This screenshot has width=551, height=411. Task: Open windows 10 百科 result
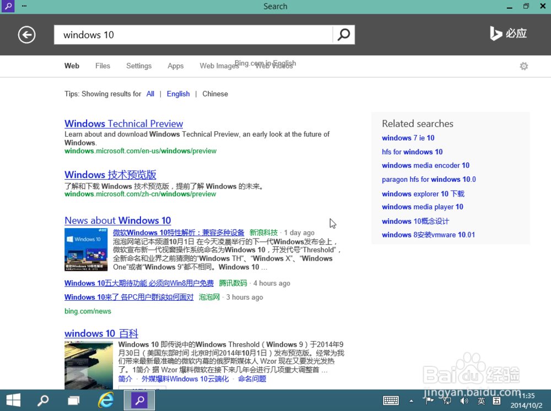coord(101,333)
